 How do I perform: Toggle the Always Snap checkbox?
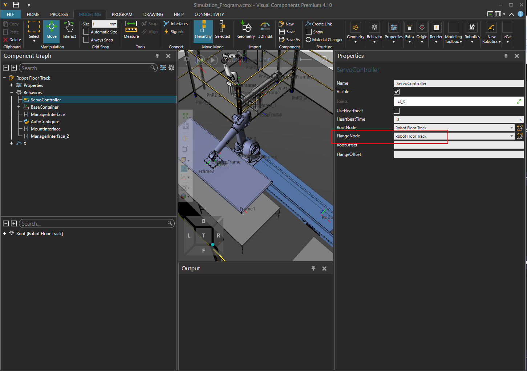point(86,40)
